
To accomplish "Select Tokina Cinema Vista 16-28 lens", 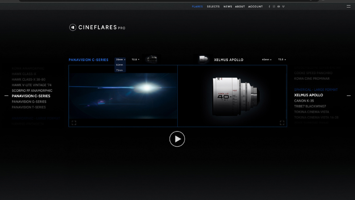I will (316, 118).
